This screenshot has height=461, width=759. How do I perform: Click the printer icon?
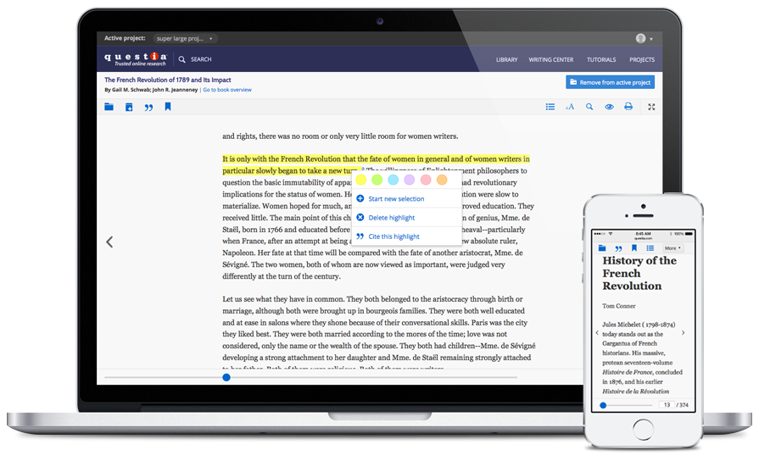(628, 107)
